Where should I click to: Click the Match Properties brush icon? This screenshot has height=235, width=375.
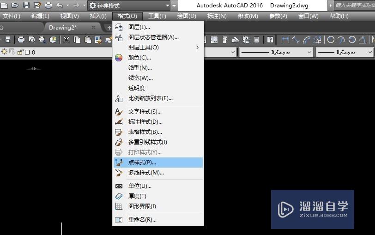click(98, 39)
